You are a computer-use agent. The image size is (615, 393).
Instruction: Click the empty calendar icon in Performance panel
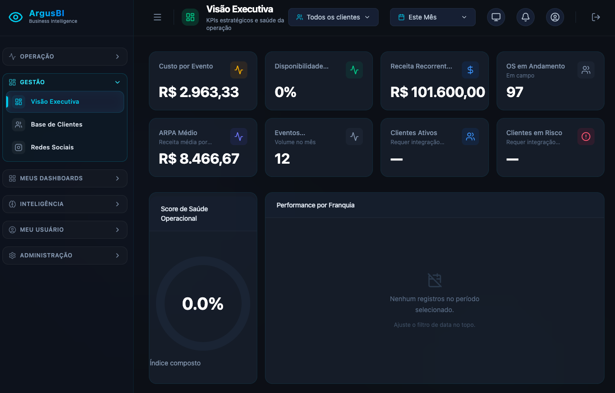point(435,280)
